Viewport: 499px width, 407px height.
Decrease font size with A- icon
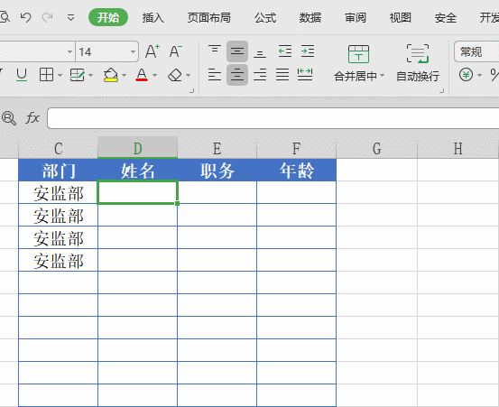click(176, 51)
